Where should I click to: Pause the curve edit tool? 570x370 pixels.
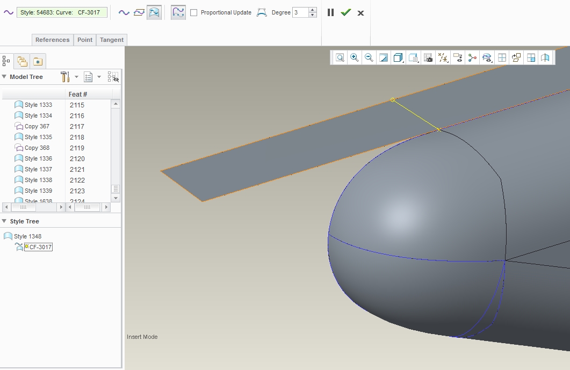[x=330, y=12]
